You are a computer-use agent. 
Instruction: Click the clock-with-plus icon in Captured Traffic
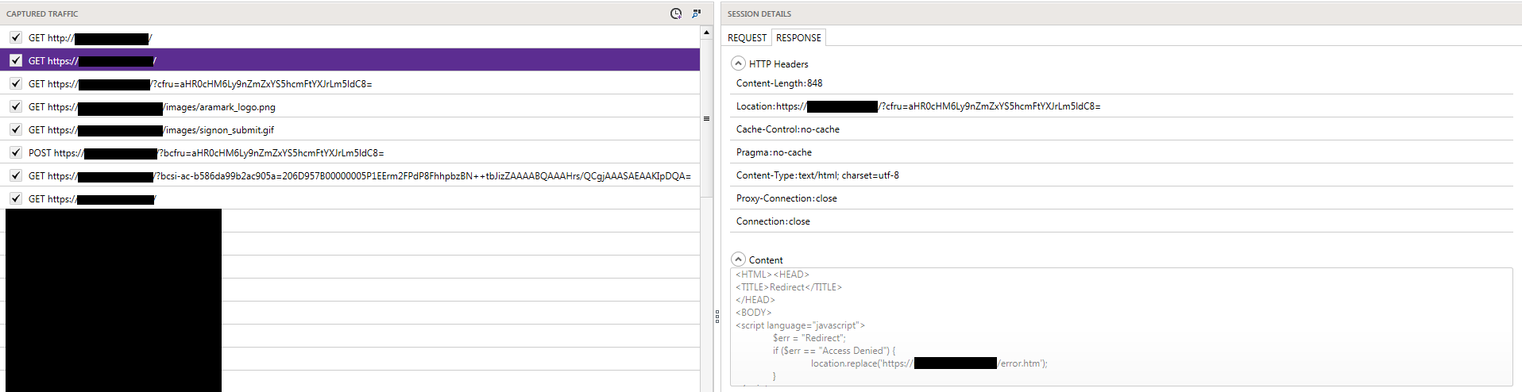(675, 13)
